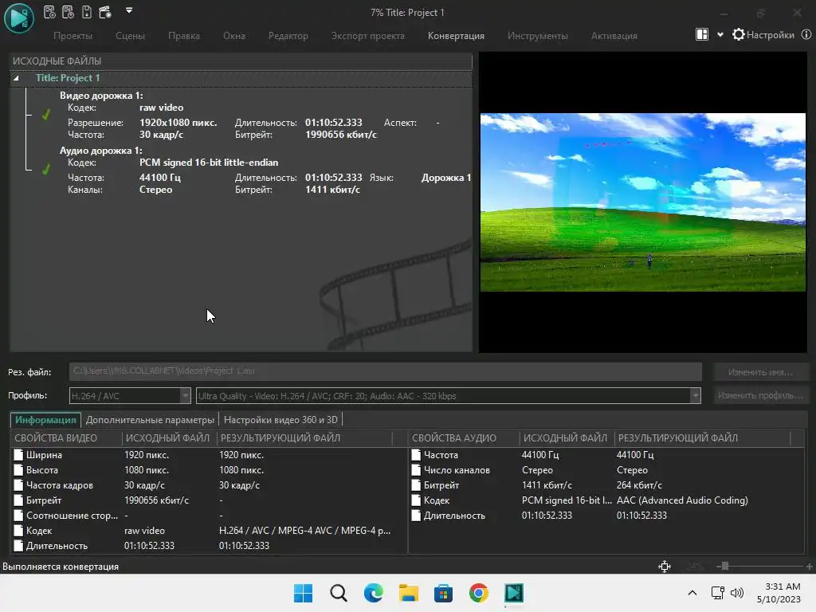Open the quick-access toolbar customize arrow
This screenshot has height=612, width=816.
pyautogui.click(x=129, y=10)
